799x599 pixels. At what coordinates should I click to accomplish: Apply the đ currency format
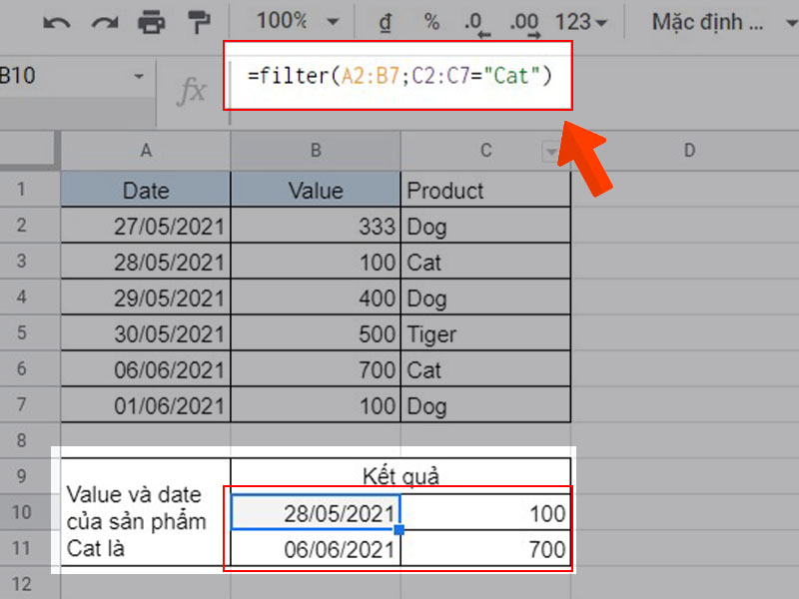click(386, 22)
